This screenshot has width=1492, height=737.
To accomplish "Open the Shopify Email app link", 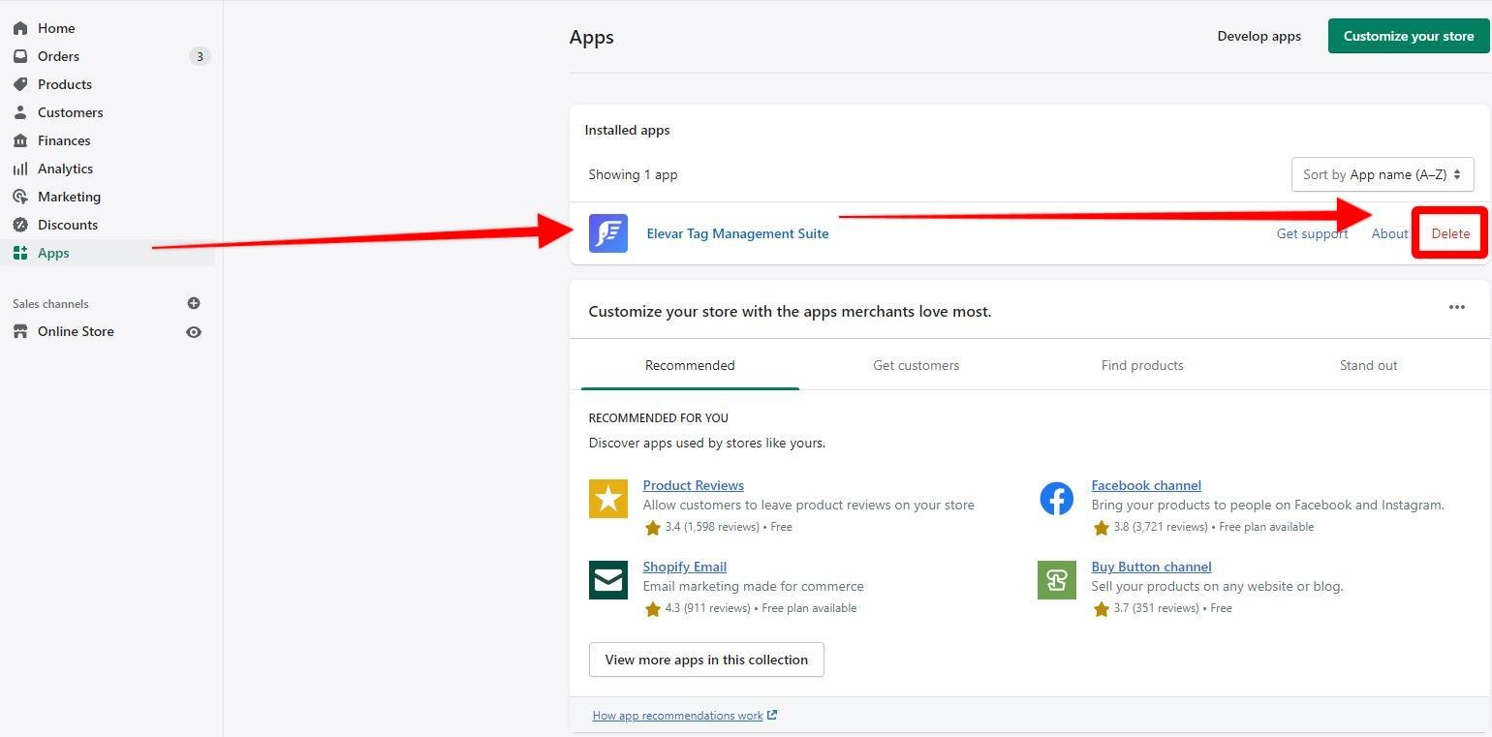I will point(684,567).
